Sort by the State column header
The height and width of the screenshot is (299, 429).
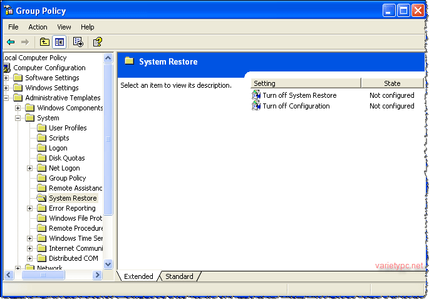(x=392, y=83)
